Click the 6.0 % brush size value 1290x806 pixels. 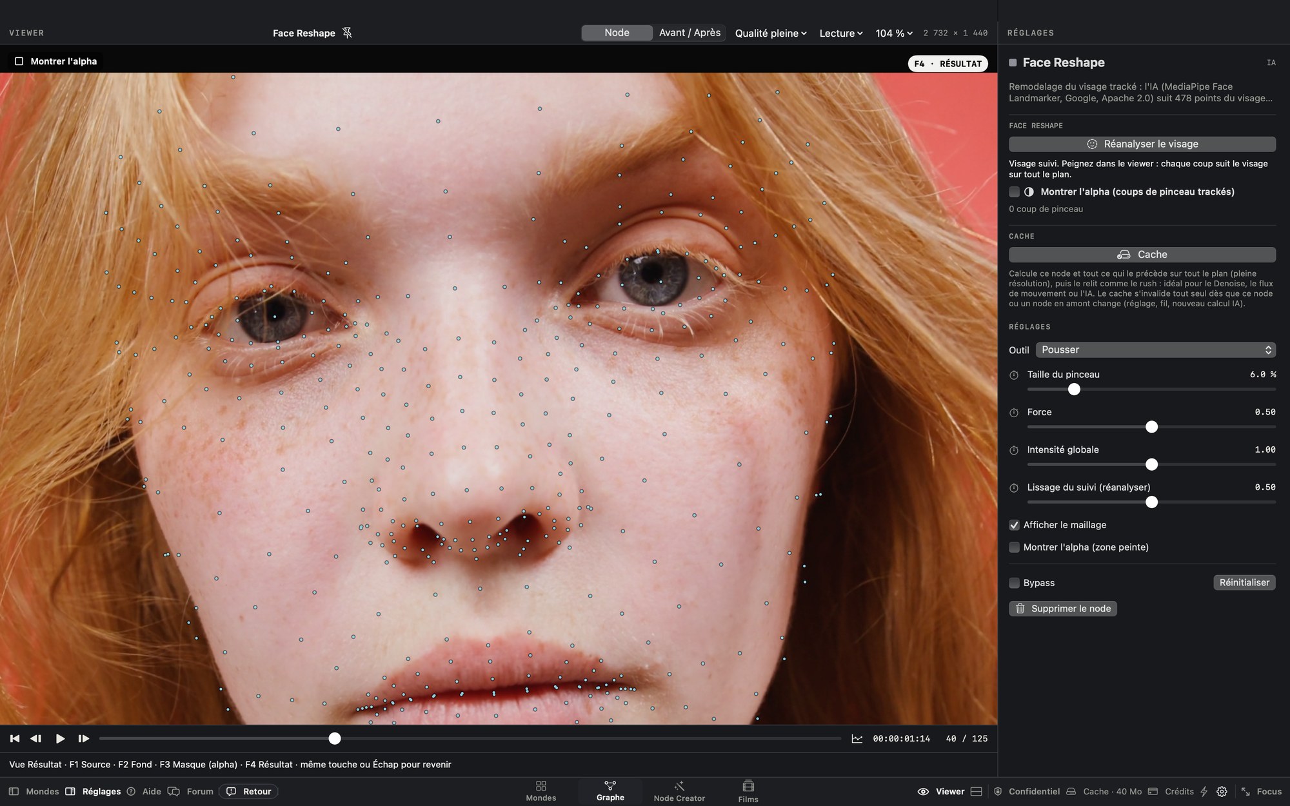[1262, 375]
